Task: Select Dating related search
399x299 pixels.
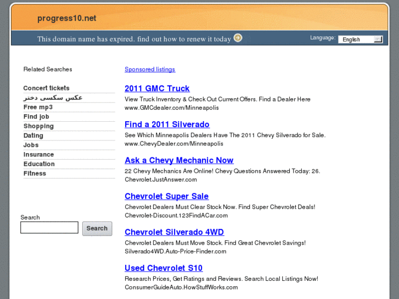Action: (x=33, y=136)
